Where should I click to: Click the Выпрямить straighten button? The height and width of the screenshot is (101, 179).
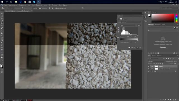point(43,8)
